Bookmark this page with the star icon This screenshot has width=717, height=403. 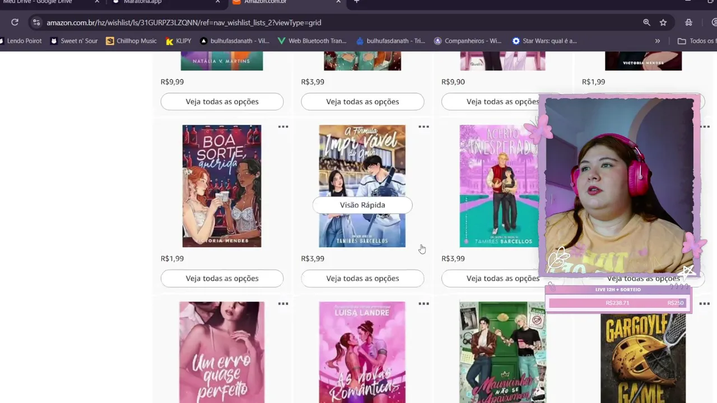click(663, 22)
